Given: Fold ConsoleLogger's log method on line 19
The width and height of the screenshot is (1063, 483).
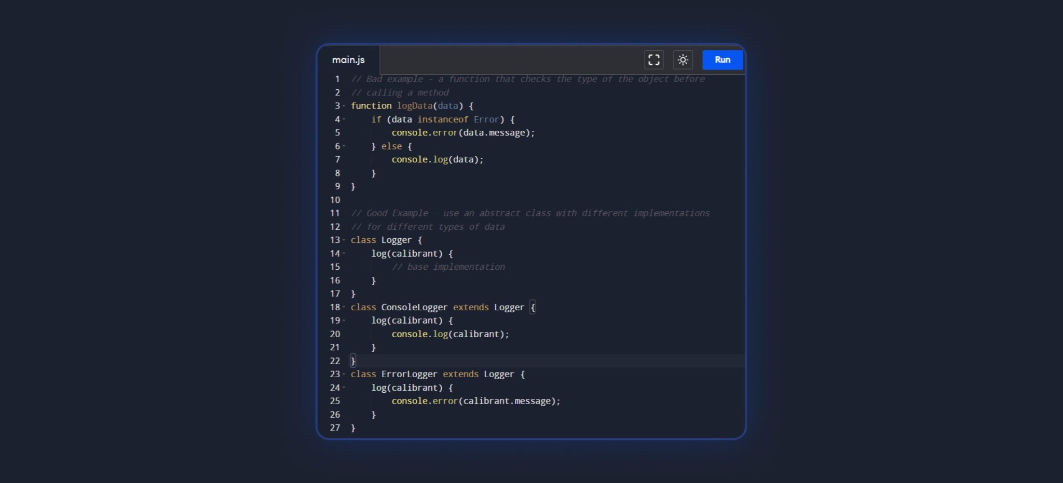Looking at the screenshot, I should pos(344,321).
